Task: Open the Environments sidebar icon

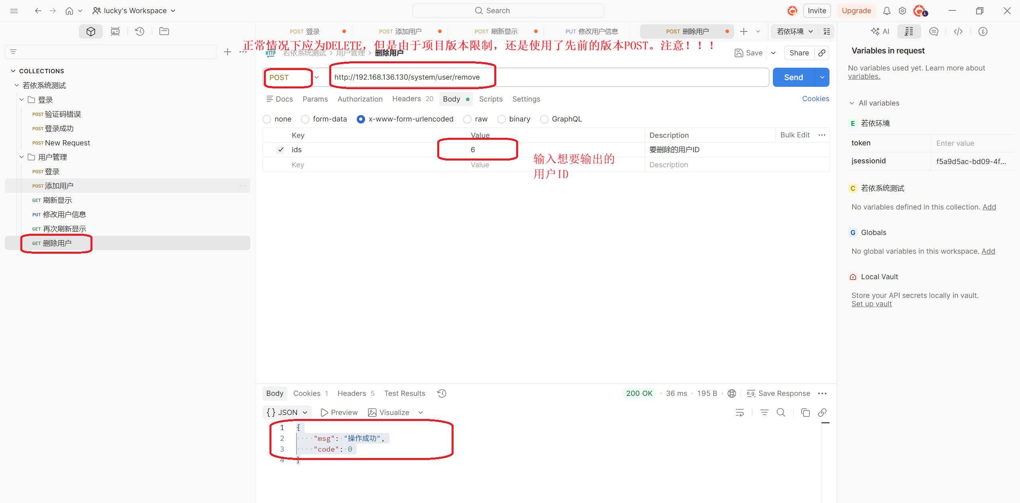Action: point(115,31)
